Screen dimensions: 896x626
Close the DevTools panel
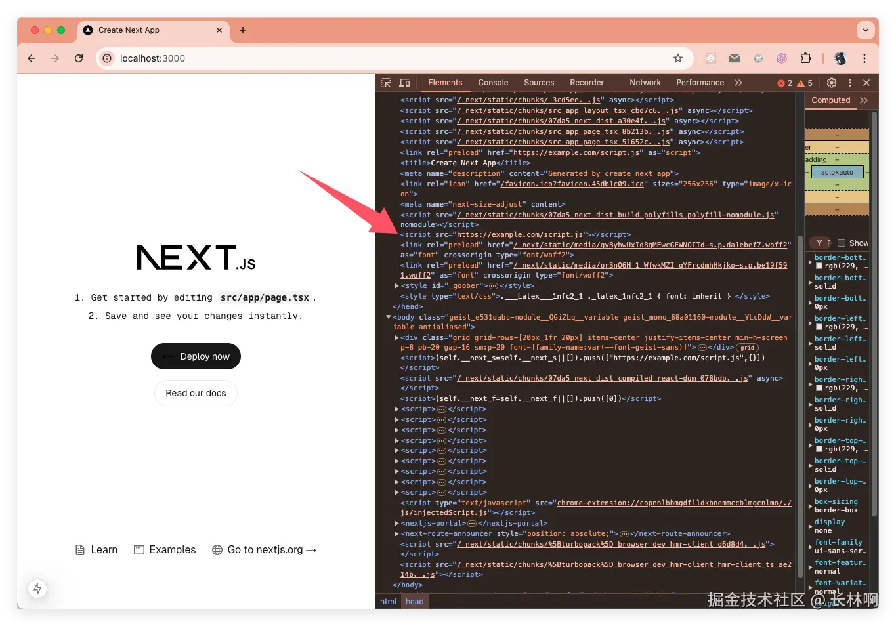pyautogui.click(x=866, y=83)
